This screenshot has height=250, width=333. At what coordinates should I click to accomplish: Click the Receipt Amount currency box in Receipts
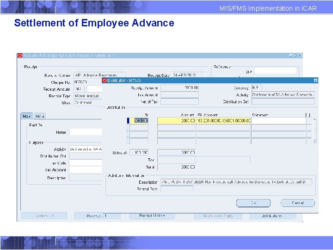click(x=79, y=89)
